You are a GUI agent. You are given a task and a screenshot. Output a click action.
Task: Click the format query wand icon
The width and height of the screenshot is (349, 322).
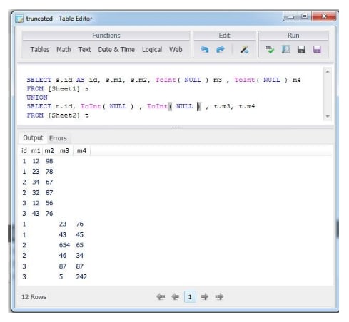coord(244,49)
